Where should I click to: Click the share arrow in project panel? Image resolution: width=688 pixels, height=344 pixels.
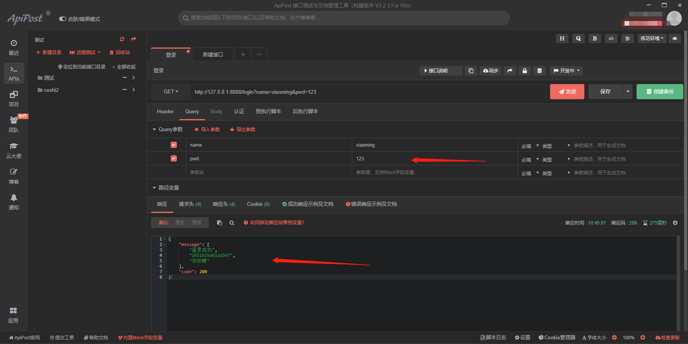134,39
